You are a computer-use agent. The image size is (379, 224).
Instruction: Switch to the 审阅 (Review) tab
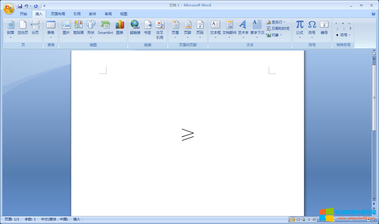[x=108, y=14]
